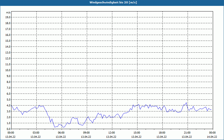Select the 9,0 y-axis label
This screenshot has width=224, height=140.
pyautogui.click(x=9, y=76)
